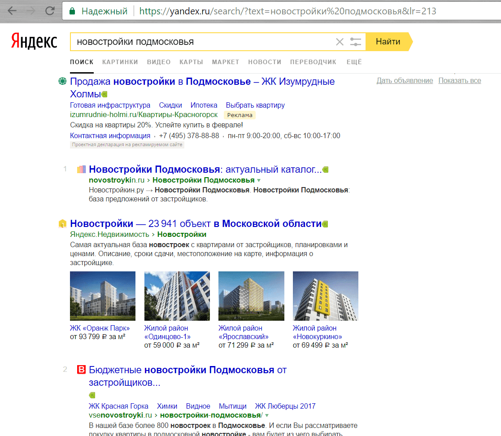Open Жилой район «Одинцово-1» caption link
The width and height of the screenshot is (501, 436).
point(167,332)
